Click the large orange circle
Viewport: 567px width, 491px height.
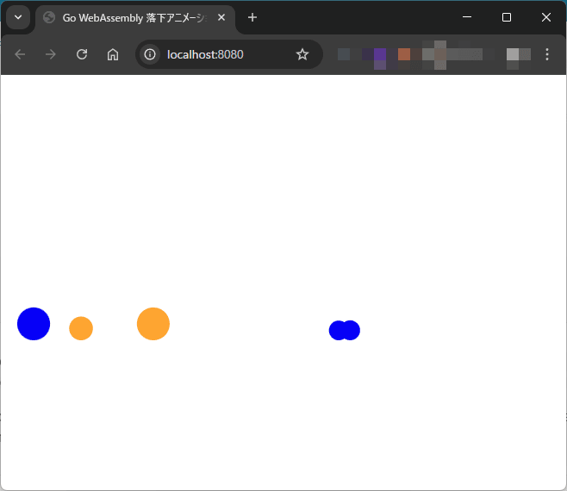click(153, 324)
